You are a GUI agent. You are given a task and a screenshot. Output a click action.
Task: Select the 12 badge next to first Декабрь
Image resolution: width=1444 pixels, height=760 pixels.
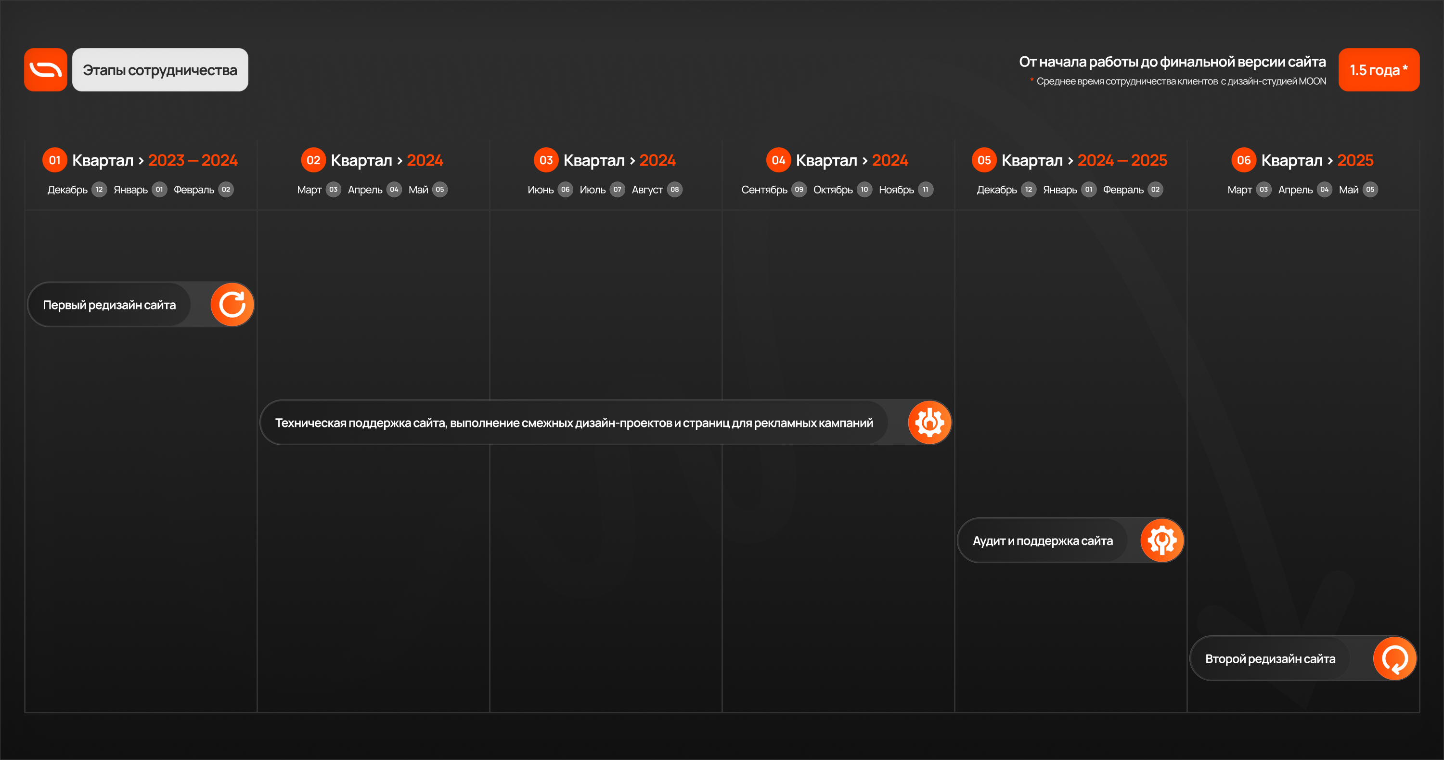coord(99,190)
